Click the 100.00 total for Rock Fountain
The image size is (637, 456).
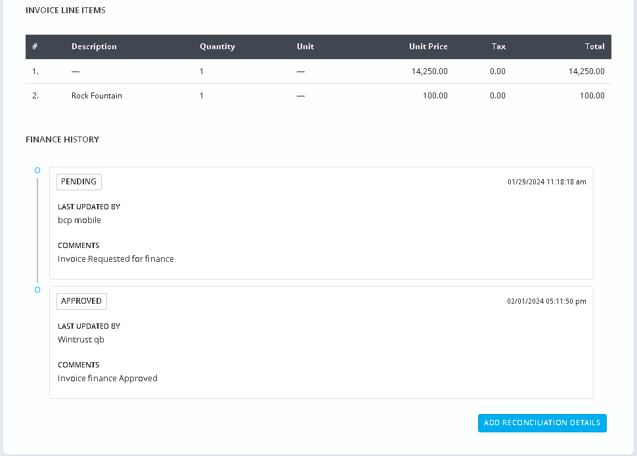(x=592, y=96)
